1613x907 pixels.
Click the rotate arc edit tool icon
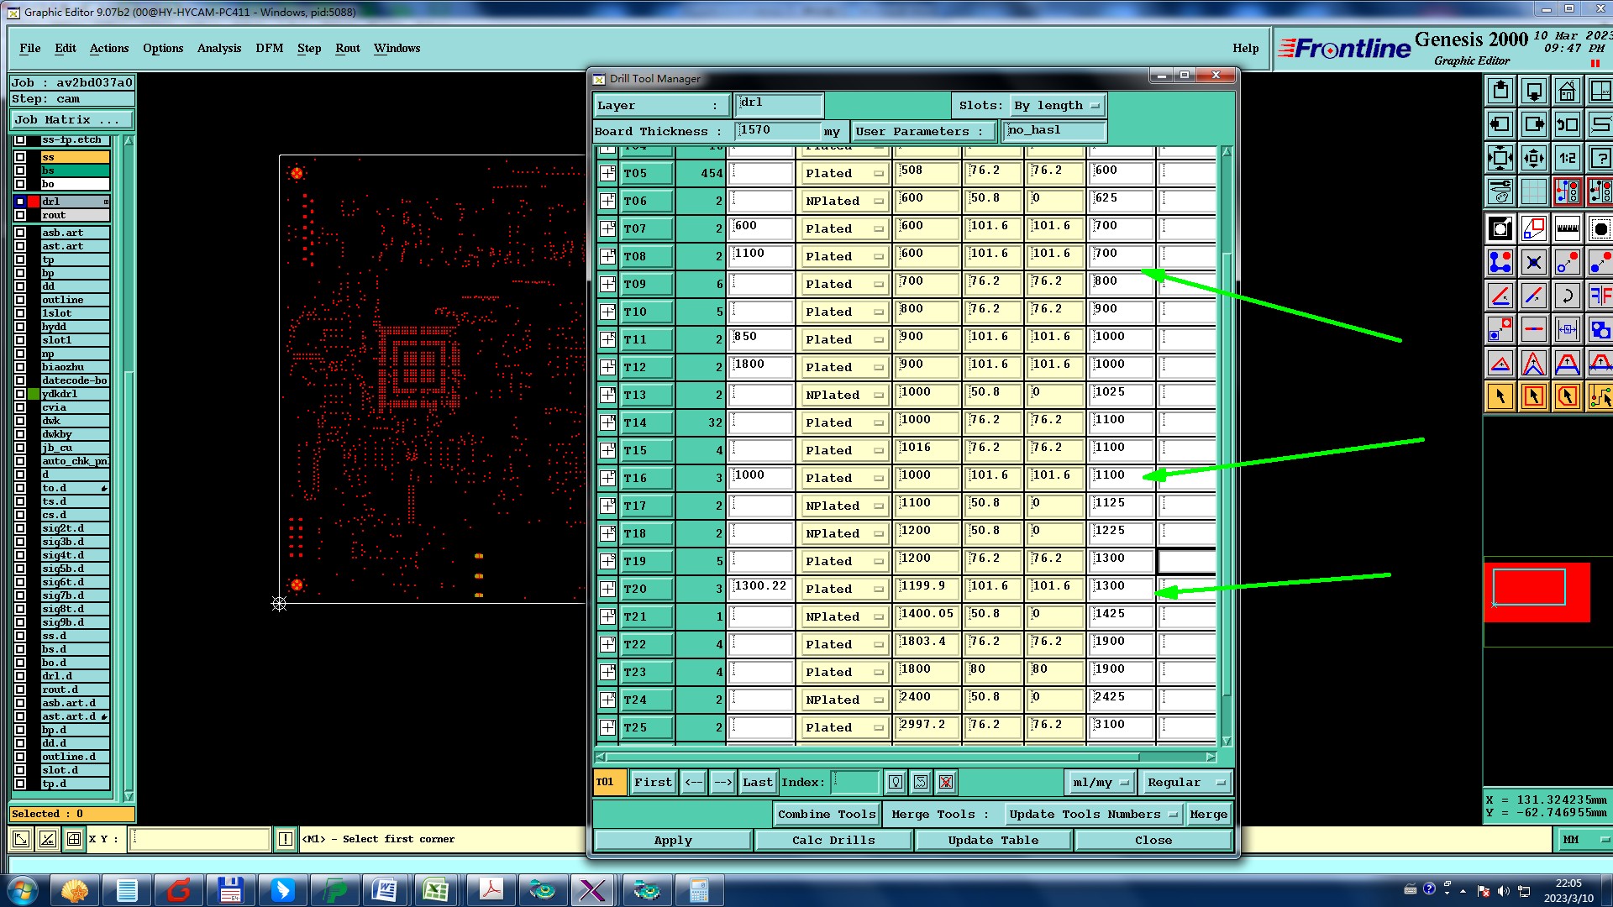(x=1567, y=296)
